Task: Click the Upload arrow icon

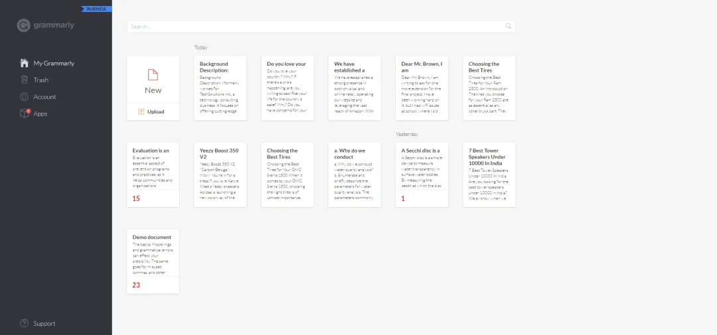Action: (x=141, y=111)
